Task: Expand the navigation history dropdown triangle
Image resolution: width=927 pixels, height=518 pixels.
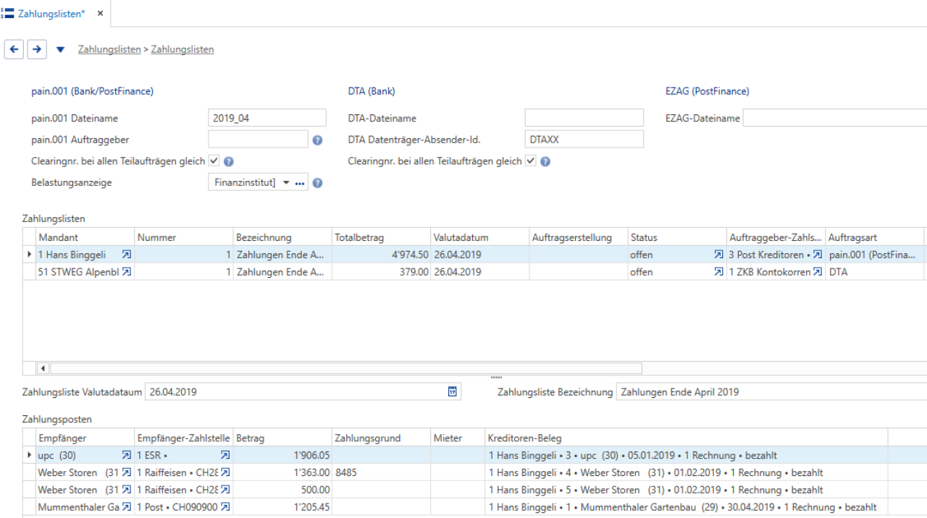Action: pyautogui.click(x=60, y=50)
